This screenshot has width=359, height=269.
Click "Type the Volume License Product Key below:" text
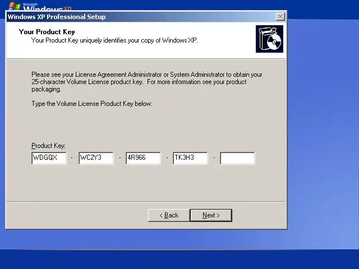(x=91, y=104)
